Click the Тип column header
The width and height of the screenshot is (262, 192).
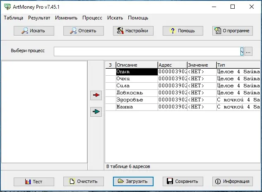click(238, 65)
